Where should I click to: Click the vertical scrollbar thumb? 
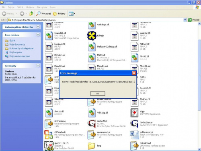tap(199, 74)
